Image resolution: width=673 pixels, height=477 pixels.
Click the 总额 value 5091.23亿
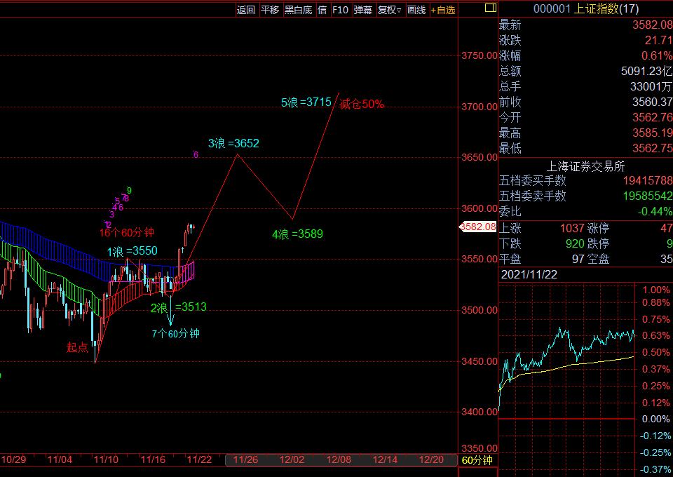tap(646, 72)
